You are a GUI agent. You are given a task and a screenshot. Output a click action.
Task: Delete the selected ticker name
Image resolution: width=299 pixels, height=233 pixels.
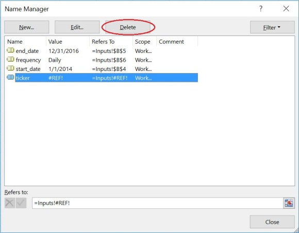[x=128, y=27]
